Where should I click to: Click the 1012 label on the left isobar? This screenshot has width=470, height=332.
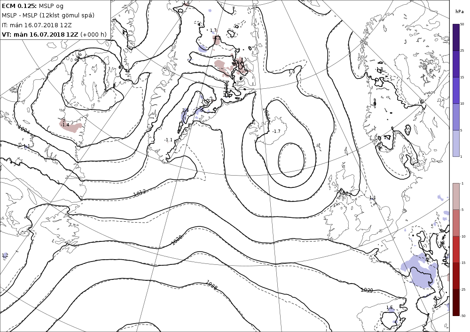tap(140, 193)
